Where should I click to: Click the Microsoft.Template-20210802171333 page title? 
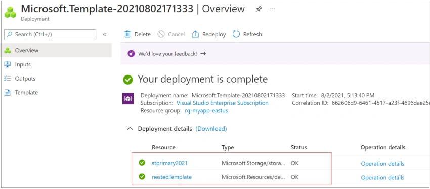click(x=107, y=9)
